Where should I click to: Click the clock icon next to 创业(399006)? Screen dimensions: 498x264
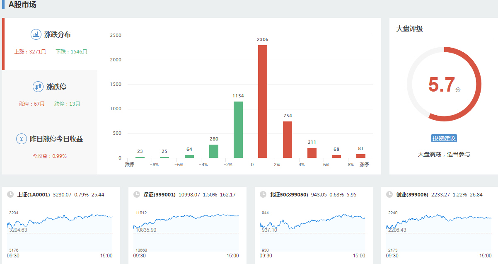tap(389, 194)
